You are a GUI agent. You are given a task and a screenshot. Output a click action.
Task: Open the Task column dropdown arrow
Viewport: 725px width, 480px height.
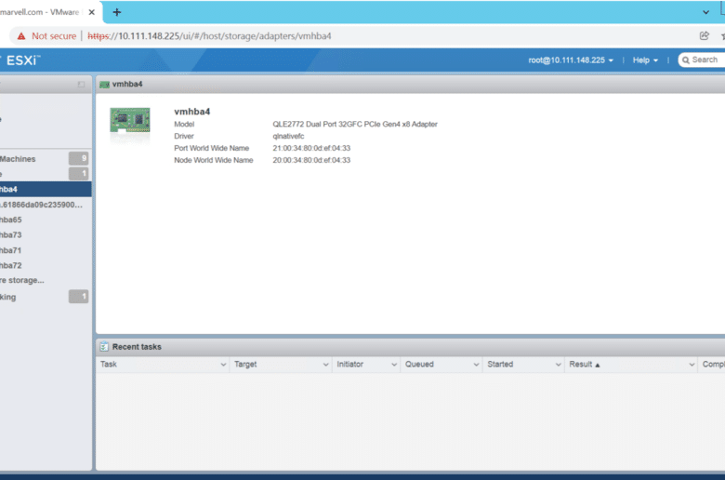[223, 365]
